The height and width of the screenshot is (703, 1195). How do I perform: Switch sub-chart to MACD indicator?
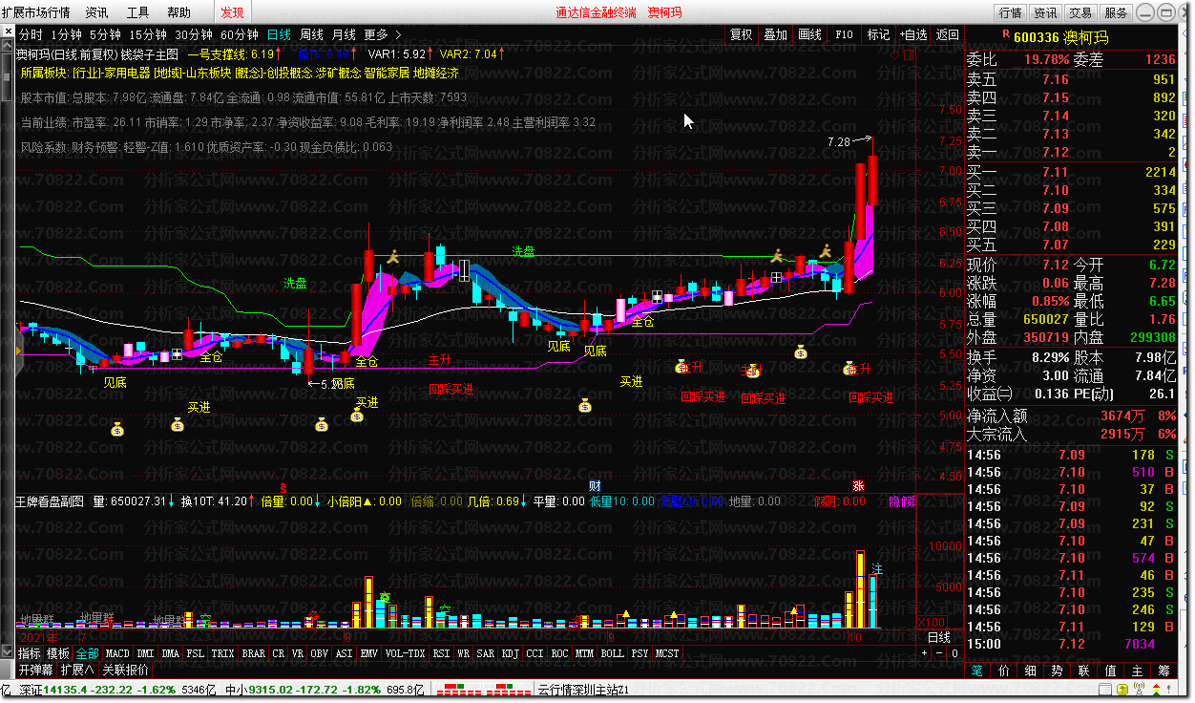117,653
